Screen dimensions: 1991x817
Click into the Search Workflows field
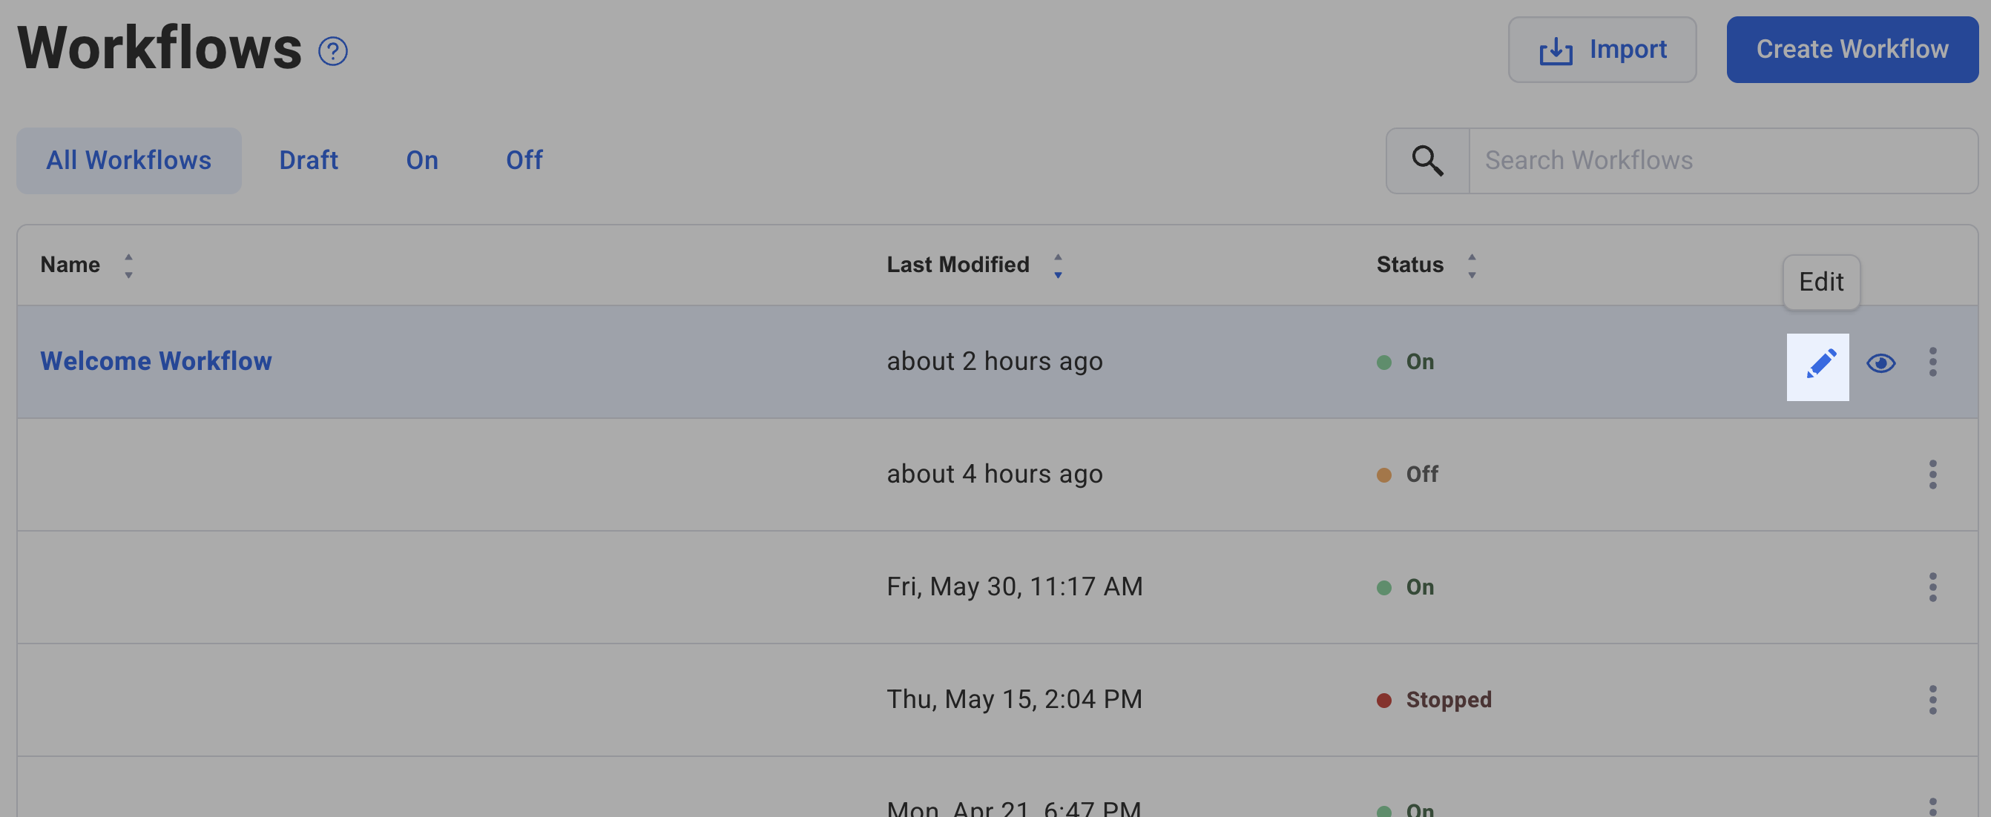point(1722,161)
